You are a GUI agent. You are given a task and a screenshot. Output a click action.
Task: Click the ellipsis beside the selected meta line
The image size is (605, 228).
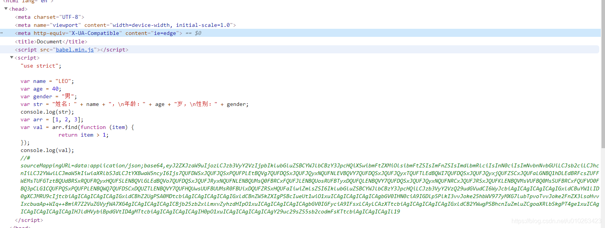[2, 33]
